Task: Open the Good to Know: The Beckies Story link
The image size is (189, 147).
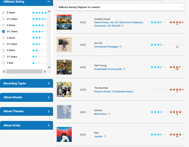Action: (x=113, y=92)
